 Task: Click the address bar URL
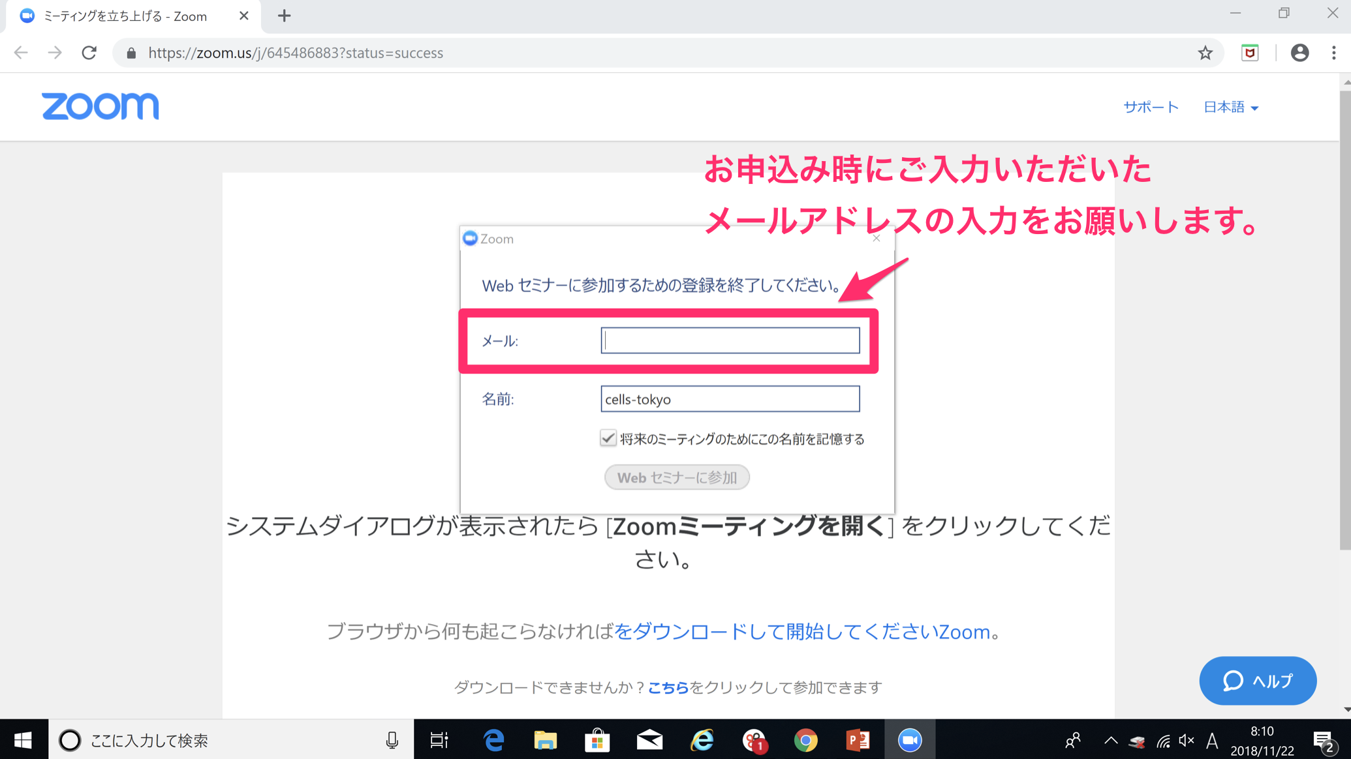click(x=296, y=53)
